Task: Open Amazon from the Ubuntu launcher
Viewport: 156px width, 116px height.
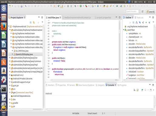Action: tap(4, 71)
